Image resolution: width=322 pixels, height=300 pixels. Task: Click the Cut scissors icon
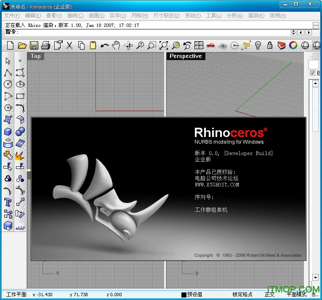pyautogui.click(x=69, y=45)
